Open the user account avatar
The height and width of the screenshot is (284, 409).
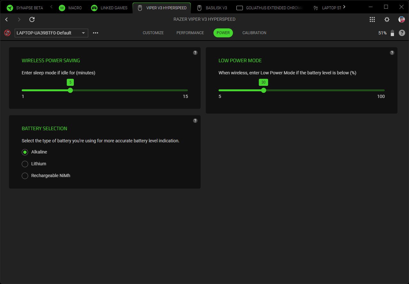point(402,19)
